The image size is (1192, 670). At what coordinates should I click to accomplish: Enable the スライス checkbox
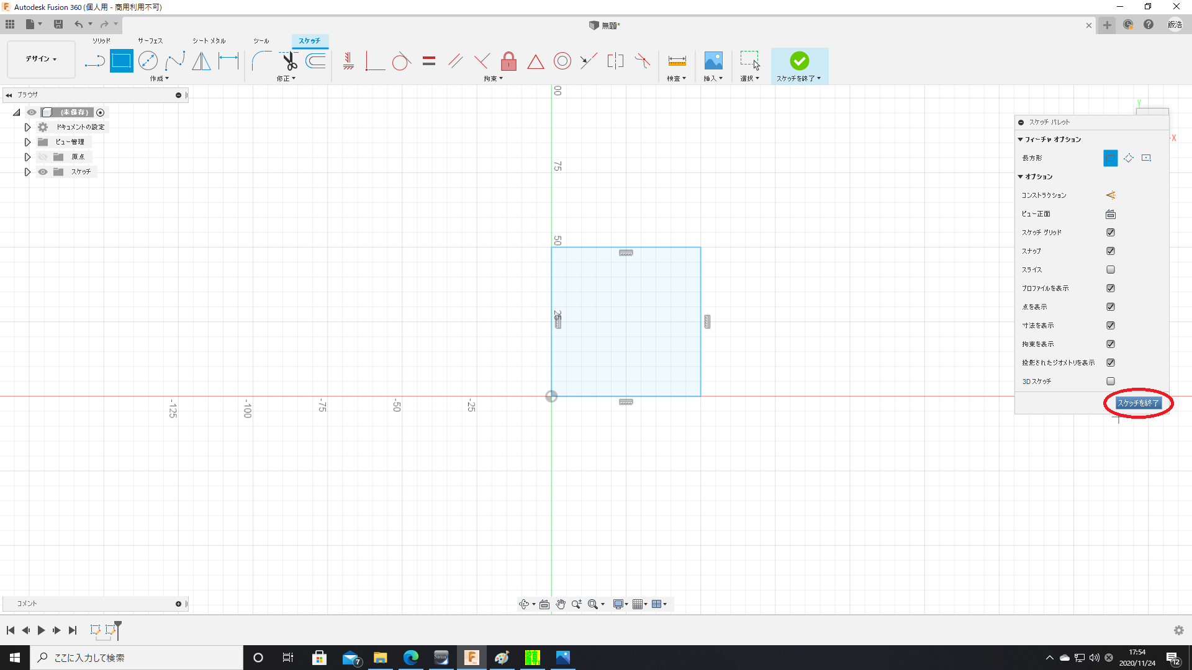click(1111, 270)
